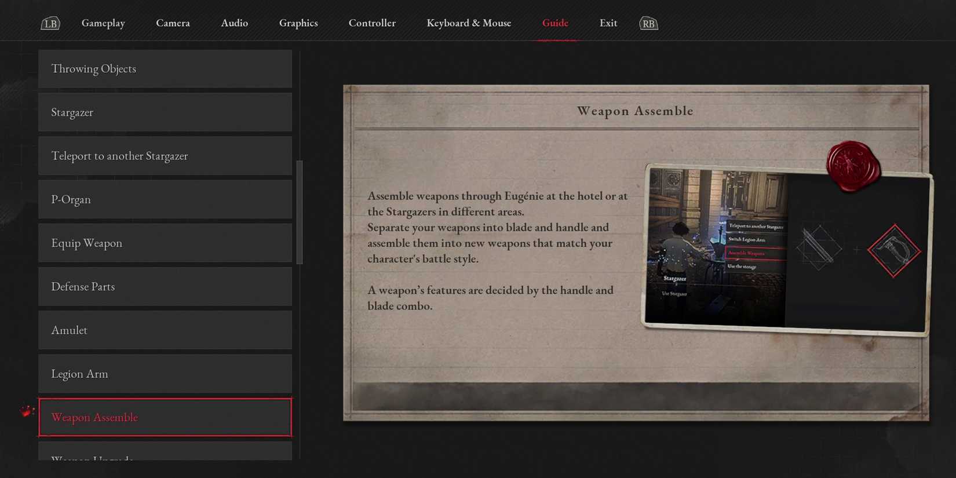Open Keyboard & Mouse settings tab
Viewport: 956px width, 478px height.
[469, 23]
